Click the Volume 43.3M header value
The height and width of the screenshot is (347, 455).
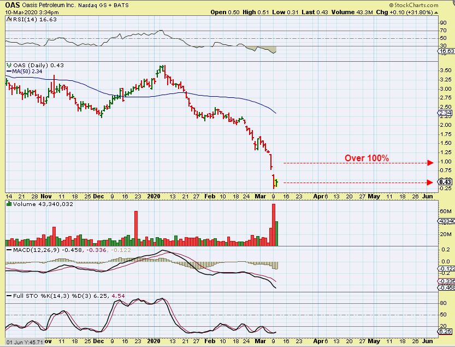pos(352,12)
